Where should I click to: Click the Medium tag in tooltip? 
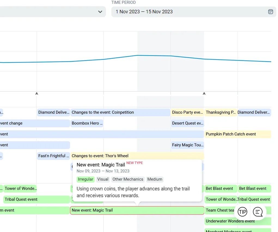[x=155, y=179]
